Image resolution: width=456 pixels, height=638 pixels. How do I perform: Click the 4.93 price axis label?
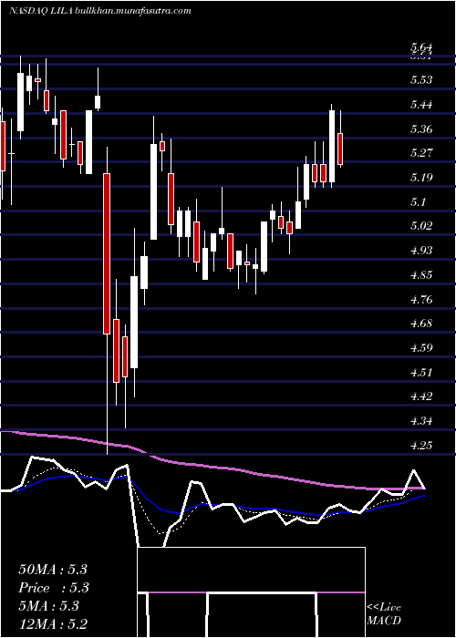coord(421,251)
